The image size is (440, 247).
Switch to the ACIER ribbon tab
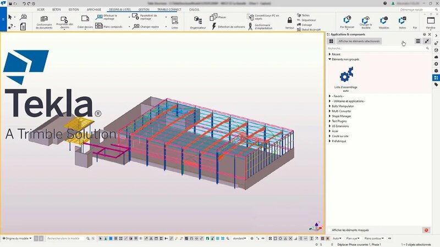pyautogui.click(x=41, y=9)
